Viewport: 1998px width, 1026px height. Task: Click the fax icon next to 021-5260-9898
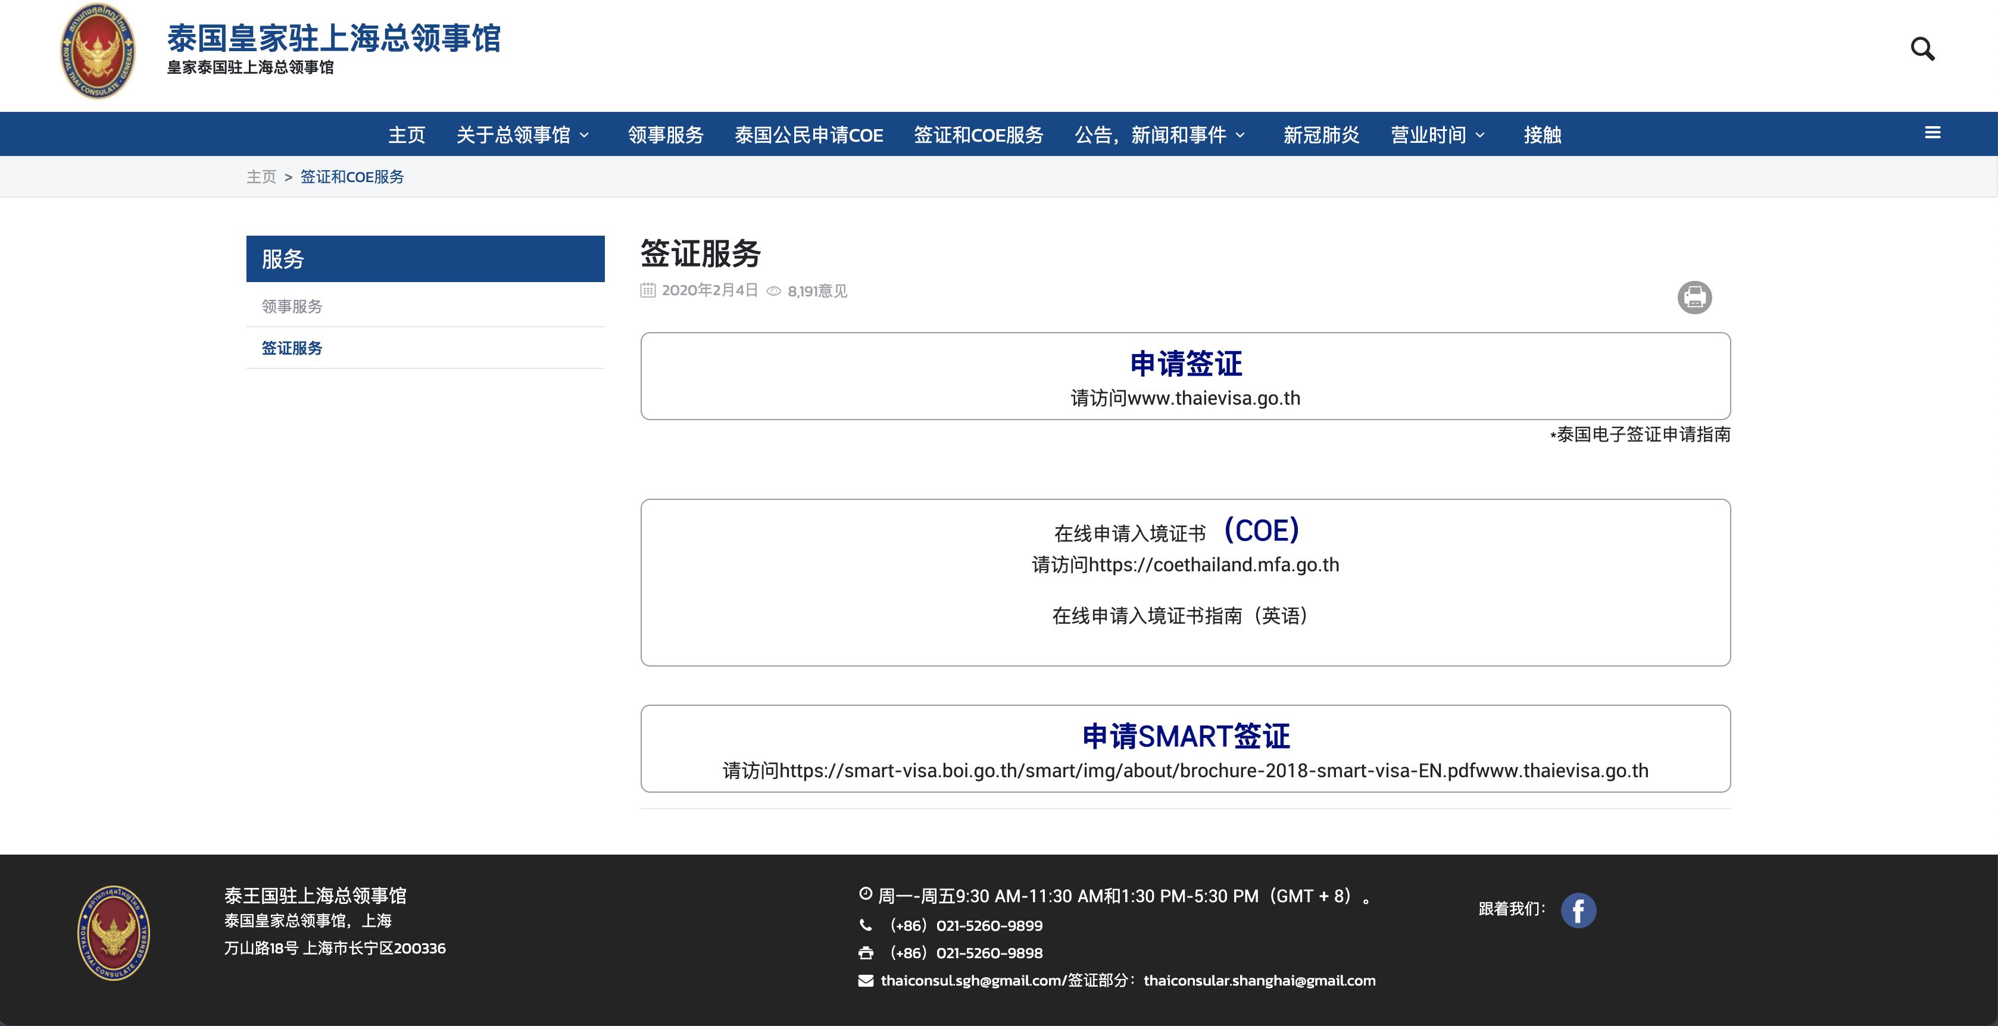click(x=866, y=952)
